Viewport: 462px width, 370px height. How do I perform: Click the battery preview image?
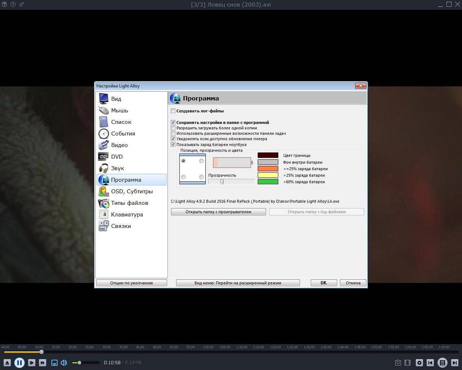233,163
